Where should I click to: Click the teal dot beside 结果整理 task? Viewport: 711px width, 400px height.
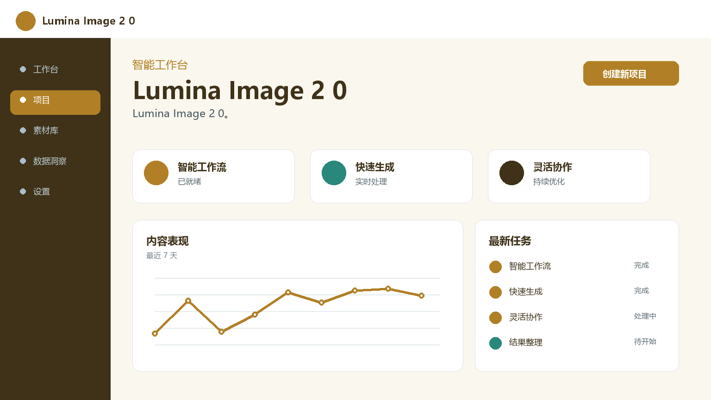[x=495, y=343]
